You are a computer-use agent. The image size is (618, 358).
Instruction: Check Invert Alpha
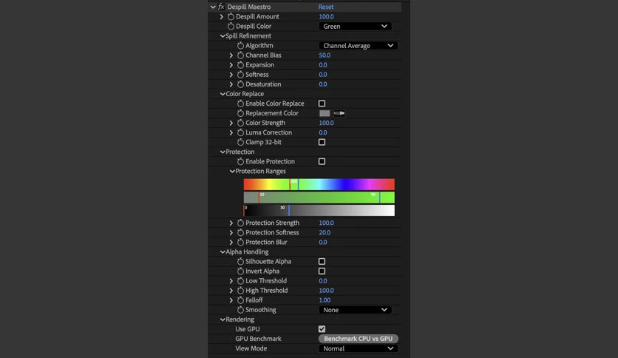coord(322,271)
